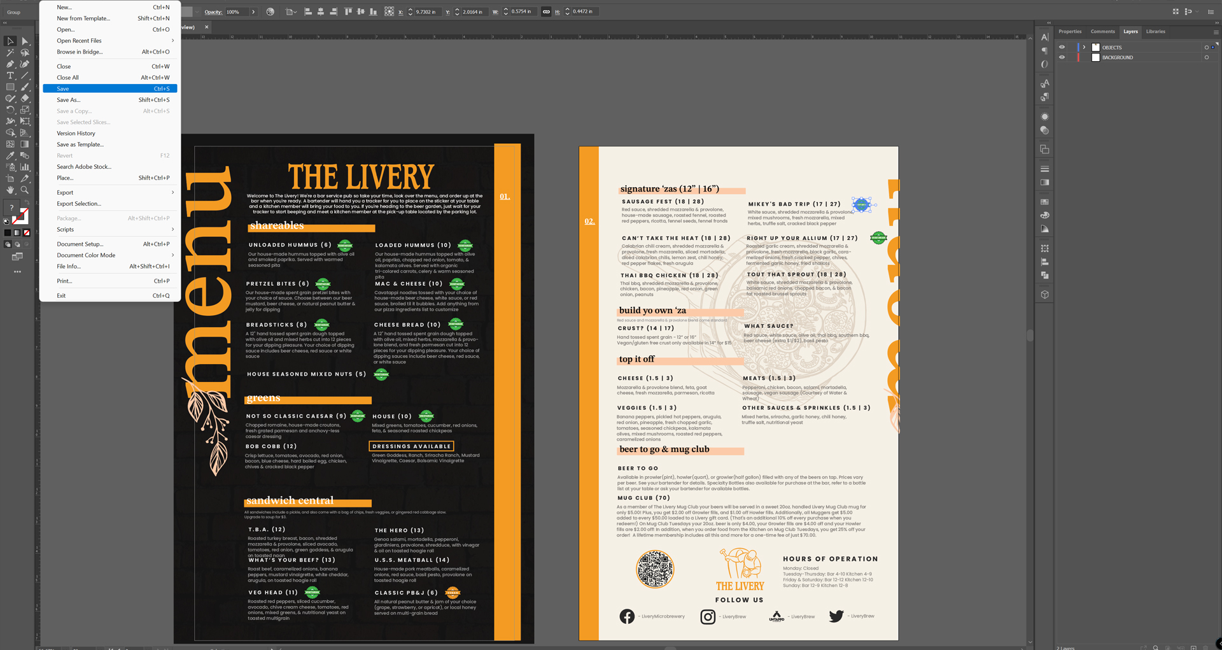The height and width of the screenshot is (650, 1222).
Task: Choose Place... in File menu
Action: coord(110,178)
